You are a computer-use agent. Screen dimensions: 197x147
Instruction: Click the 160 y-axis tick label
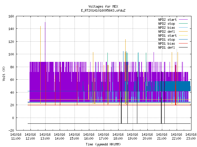pyautogui.click(x=11, y=16)
